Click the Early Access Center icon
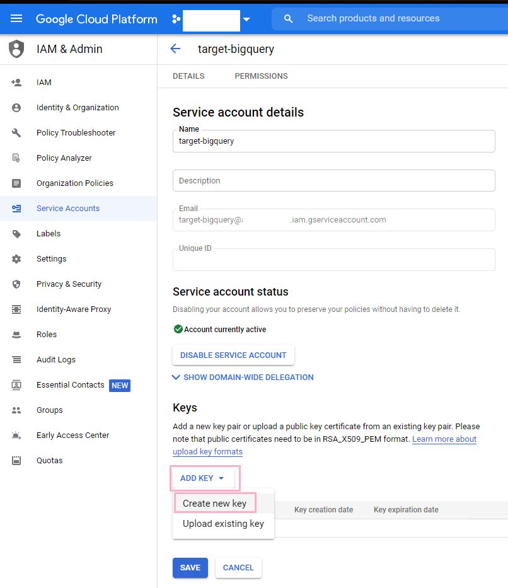 click(x=16, y=435)
